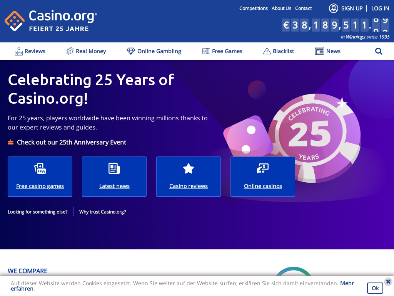Accept cookies with Ok button
This screenshot has width=394, height=296.
(375, 288)
